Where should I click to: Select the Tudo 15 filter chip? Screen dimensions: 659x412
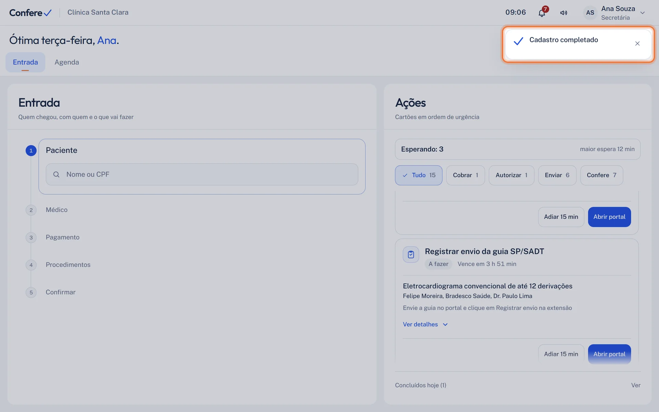(x=419, y=175)
